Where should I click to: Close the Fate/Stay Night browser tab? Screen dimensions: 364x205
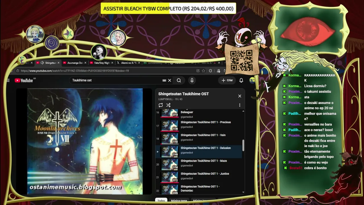112,63
